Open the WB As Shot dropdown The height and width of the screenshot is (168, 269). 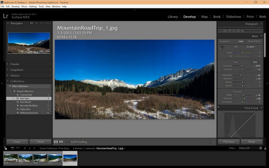pos(251,47)
